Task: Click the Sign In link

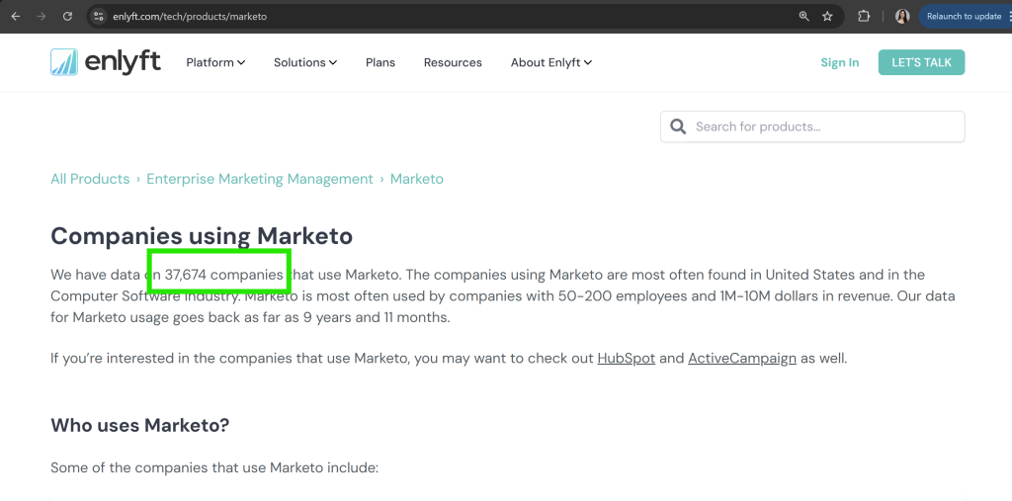Action: point(839,62)
